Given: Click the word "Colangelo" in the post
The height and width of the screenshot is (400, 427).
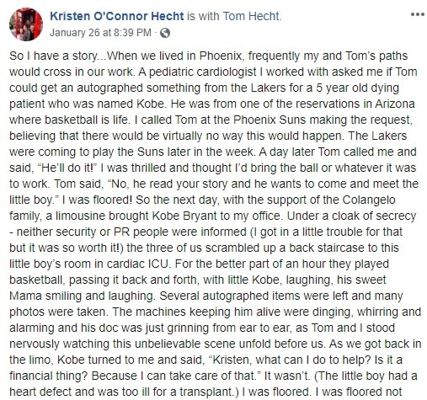Looking at the screenshot, I should pos(369,200).
